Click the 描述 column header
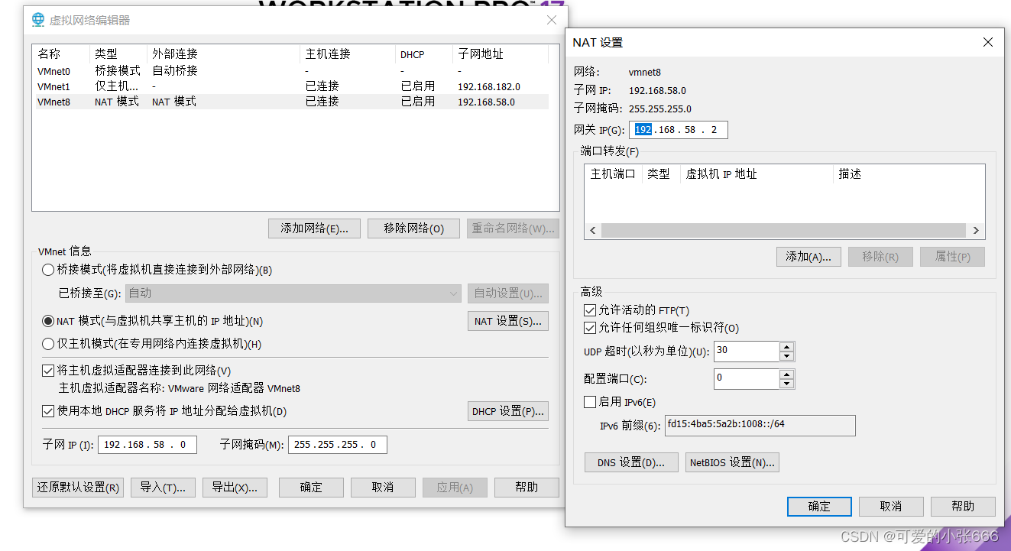Image resolution: width=1011 pixels, height=551 pixels. click(x=908, y=174)
